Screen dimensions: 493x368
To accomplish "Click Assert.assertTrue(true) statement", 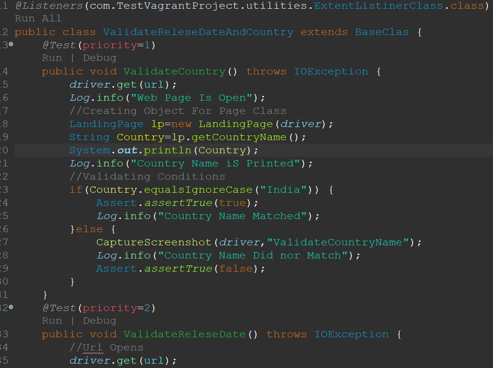I will pyautogui.click(x=177, y=203).
